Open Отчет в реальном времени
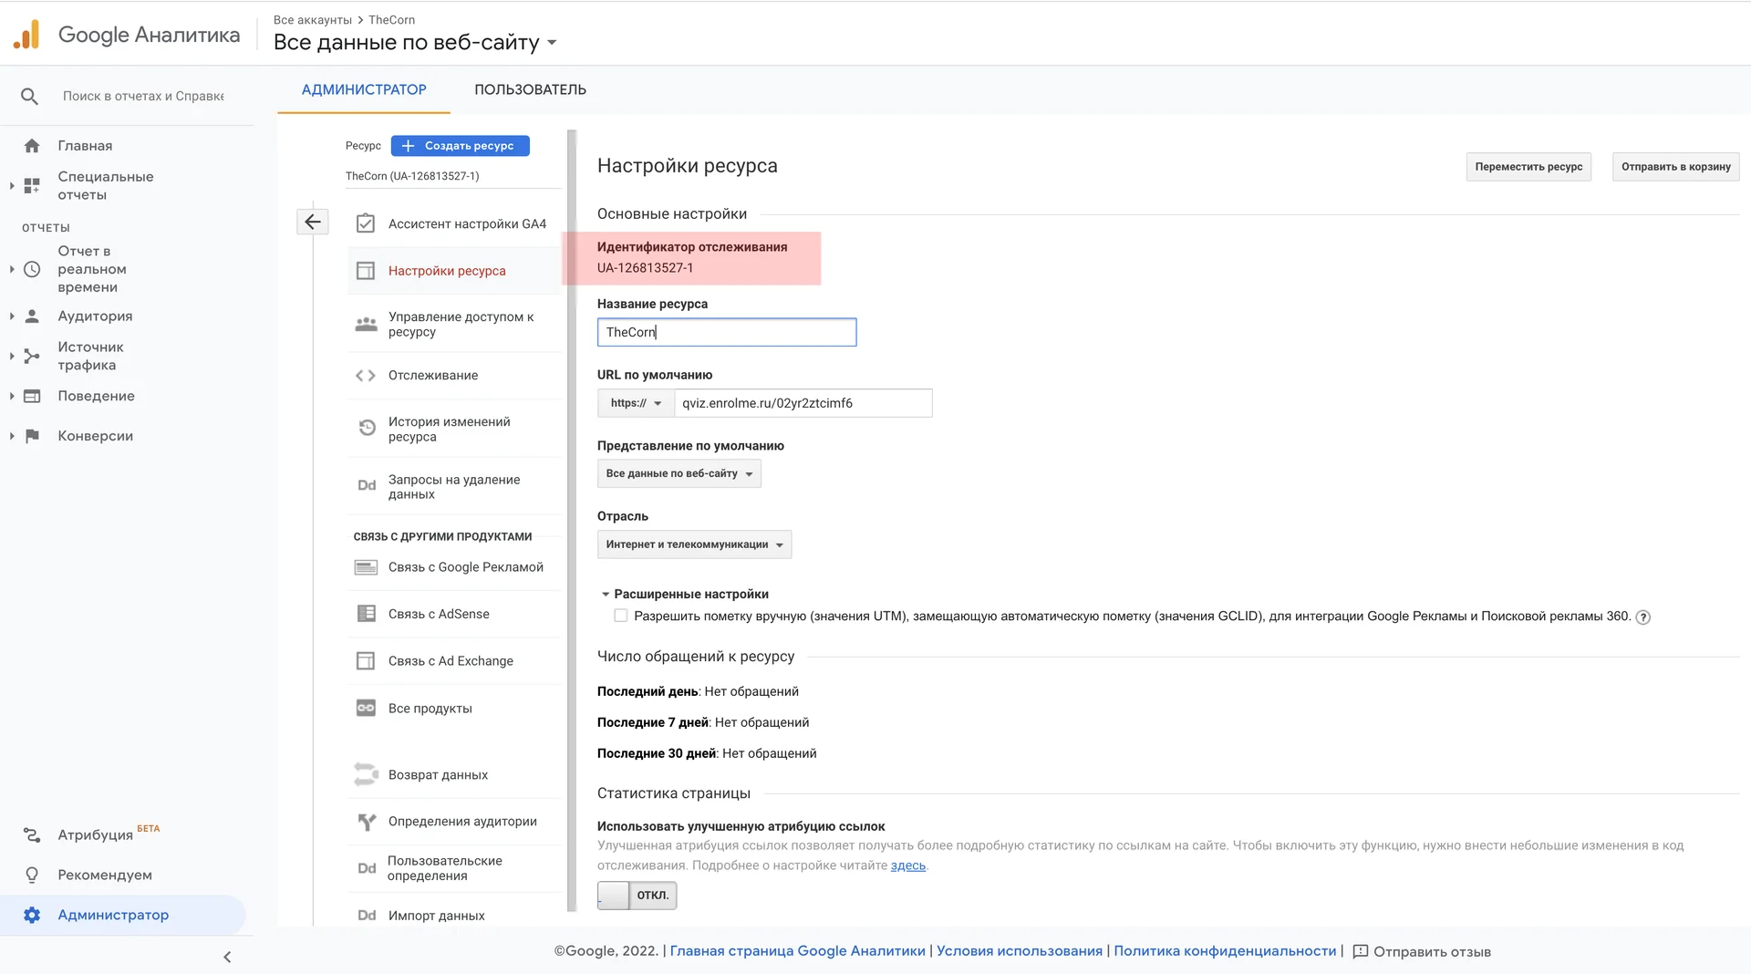The height and width of the screenshot is (974, 1751). pyautogui.click(x=91, y=269)
